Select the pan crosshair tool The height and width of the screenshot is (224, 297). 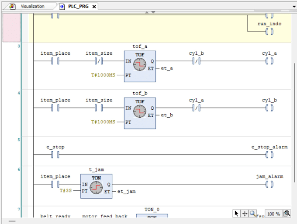(x=245, y=213)
